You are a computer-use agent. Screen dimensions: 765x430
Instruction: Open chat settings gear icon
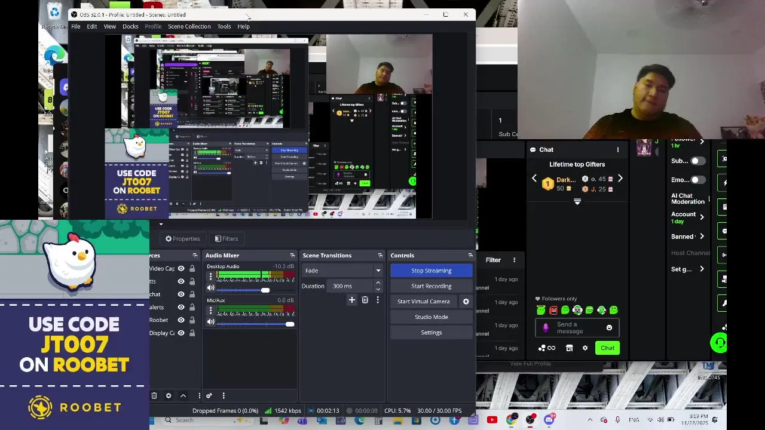point(585,348)
